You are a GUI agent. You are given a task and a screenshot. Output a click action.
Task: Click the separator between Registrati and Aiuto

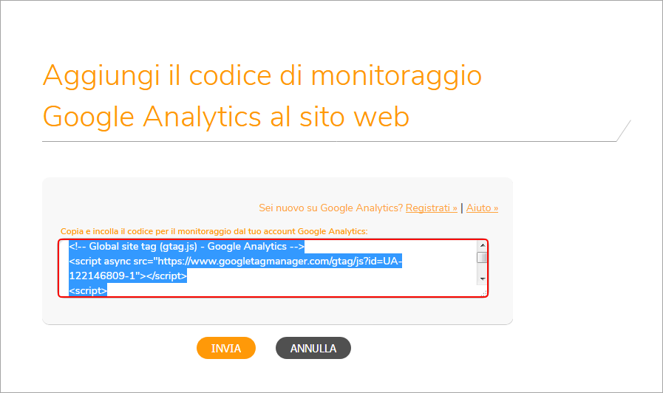click(x=462, y=208)
